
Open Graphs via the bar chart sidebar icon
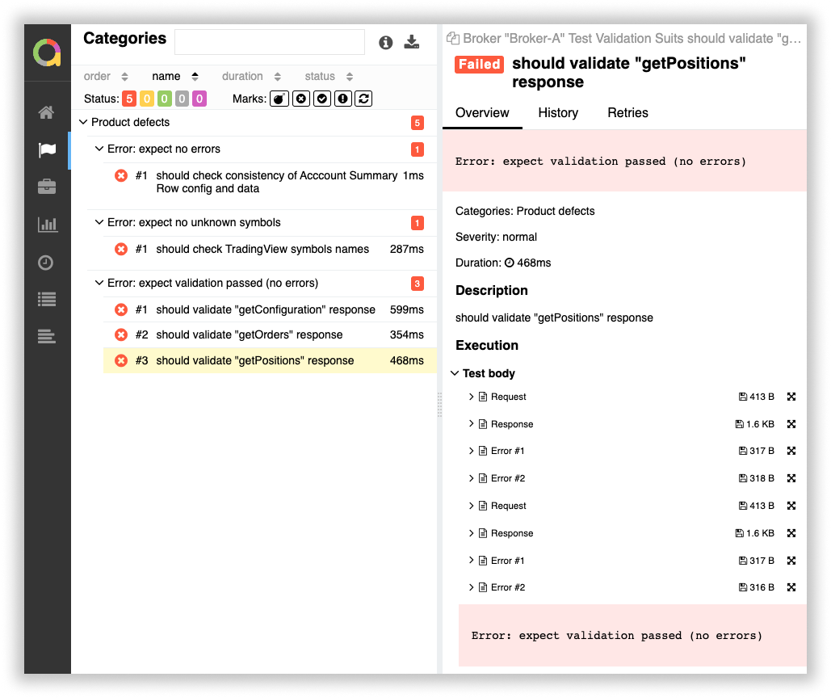[x=47, y=225]
